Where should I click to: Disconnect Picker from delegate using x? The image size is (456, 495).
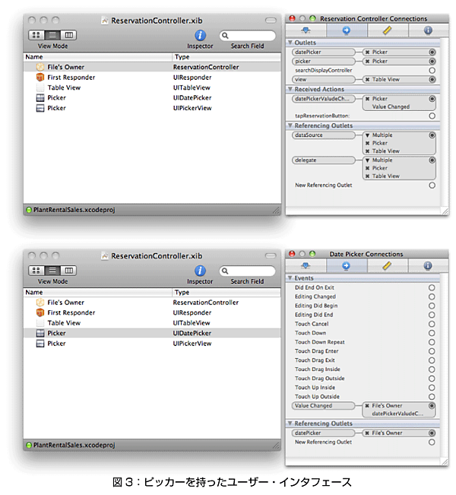point(367,168)
